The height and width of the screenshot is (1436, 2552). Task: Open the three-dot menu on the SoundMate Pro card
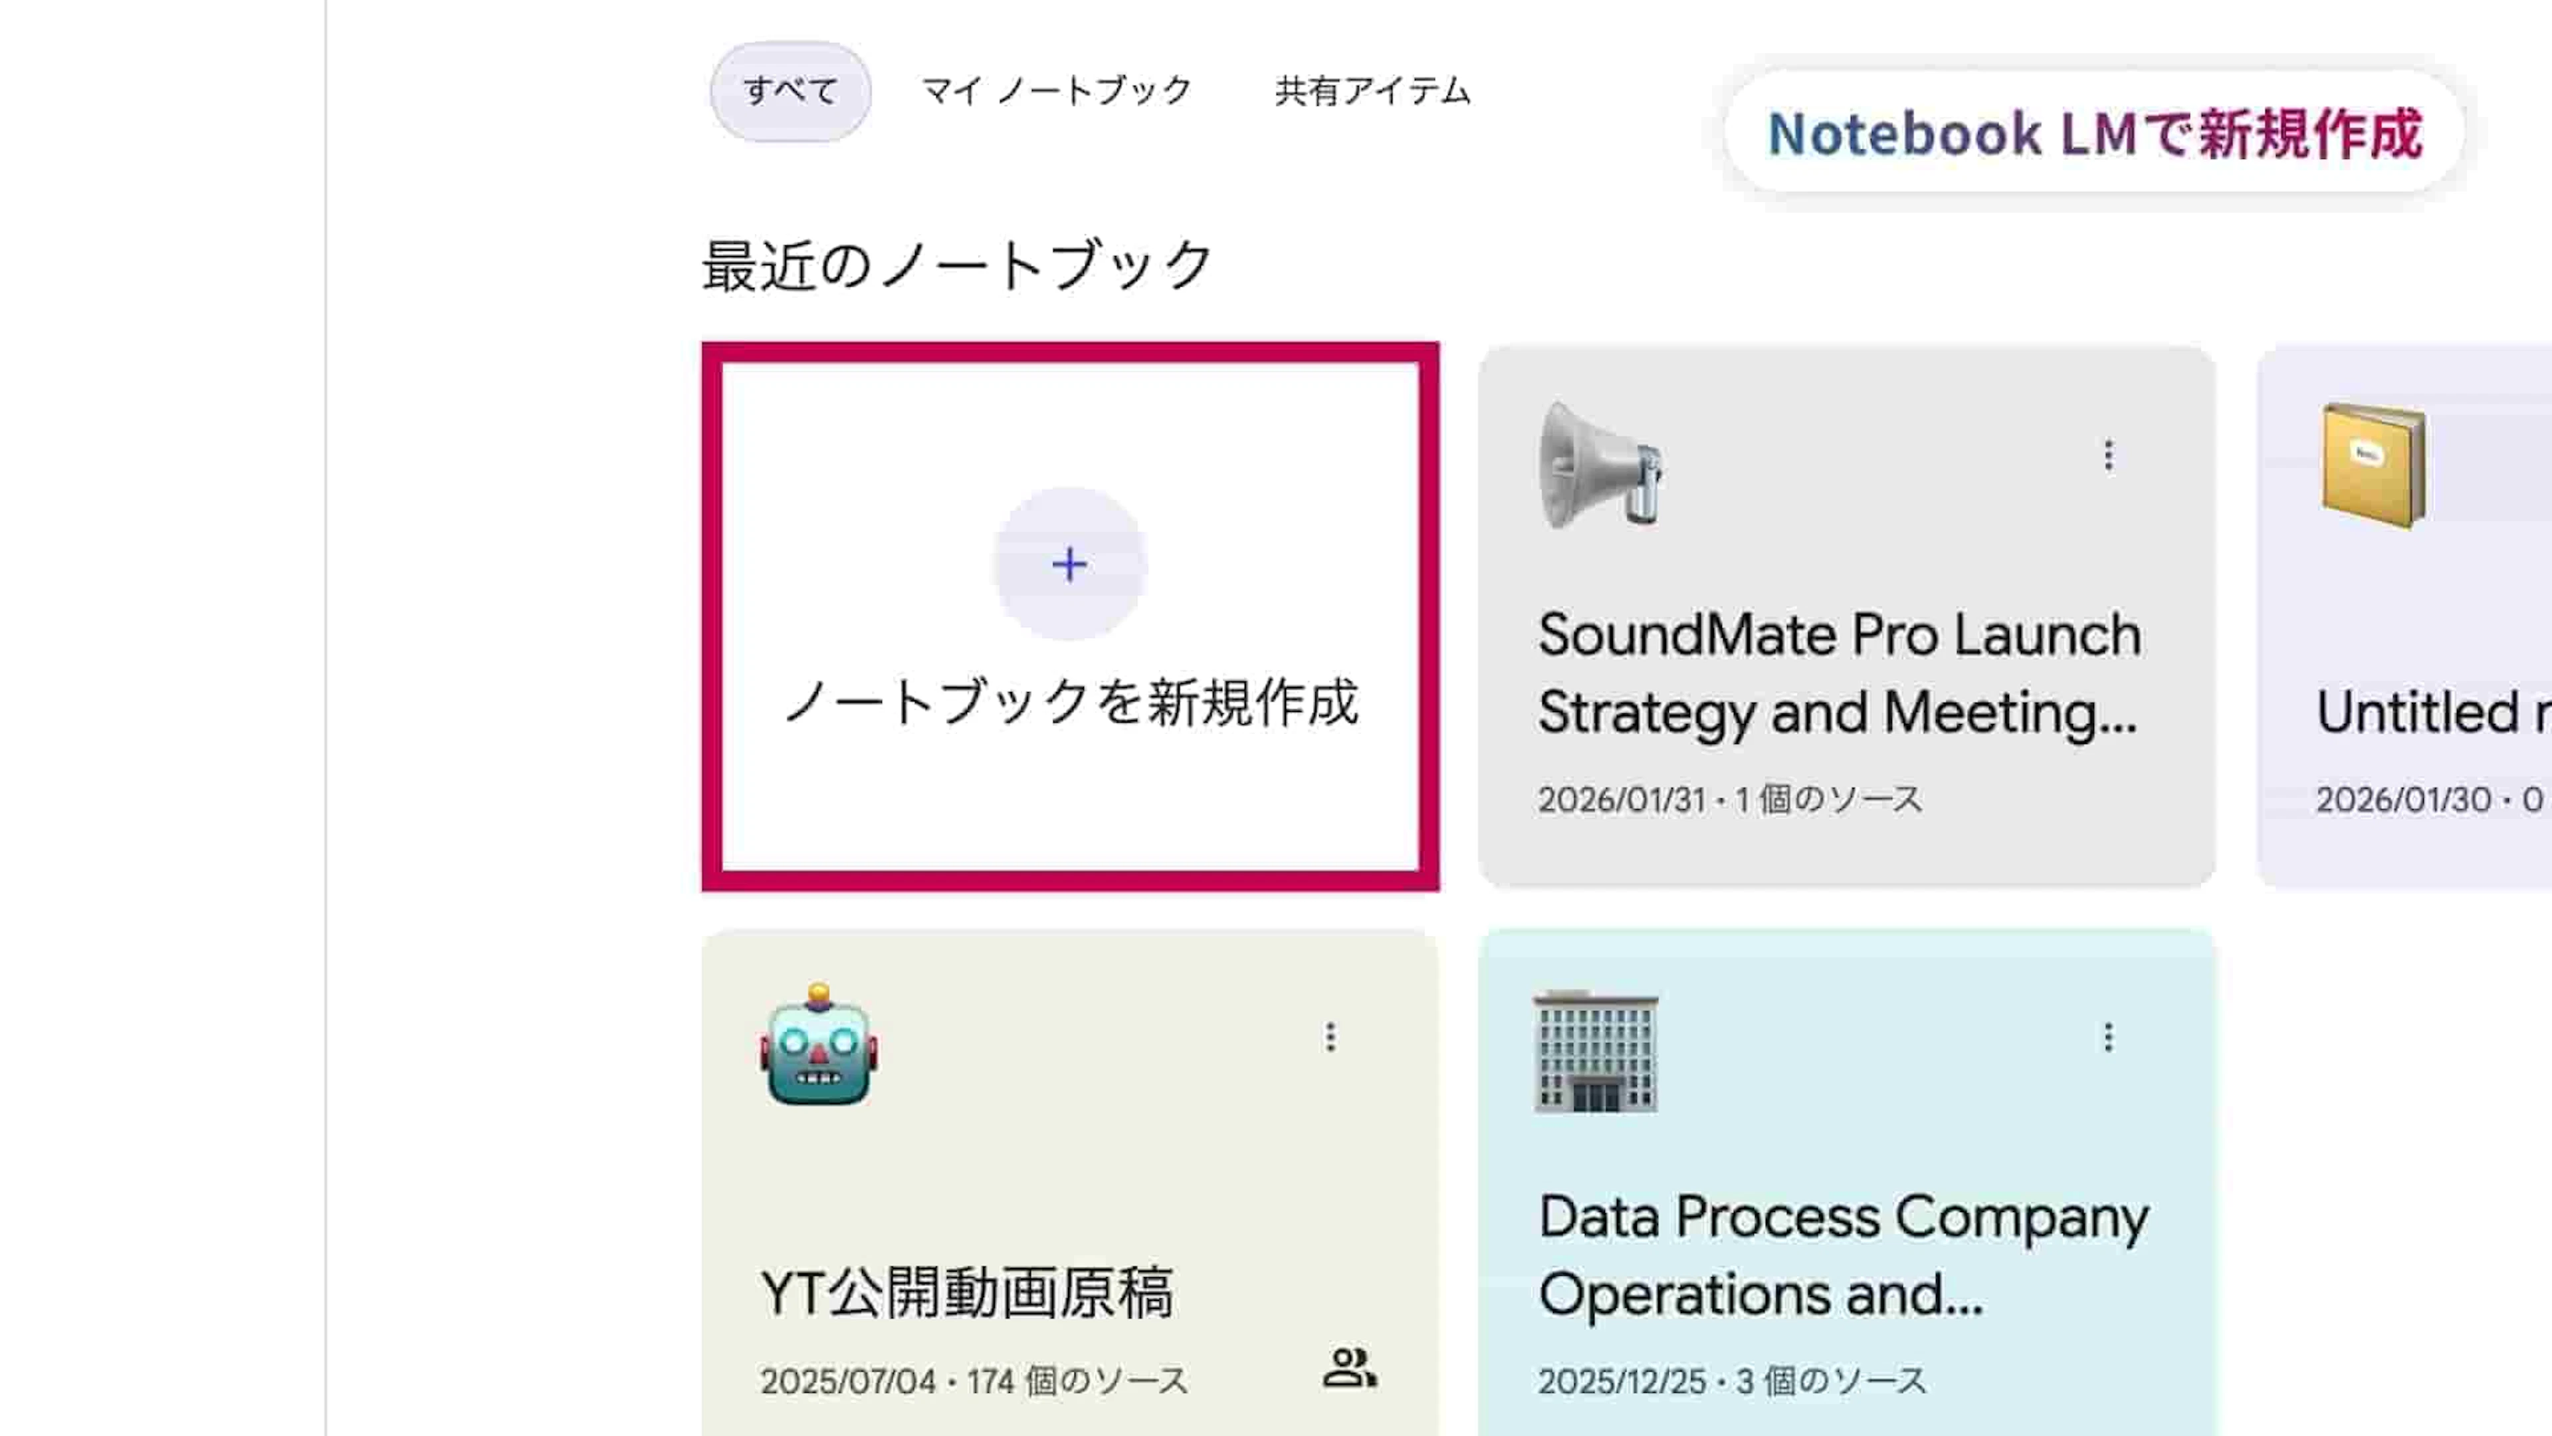(x=2108, y=456)
